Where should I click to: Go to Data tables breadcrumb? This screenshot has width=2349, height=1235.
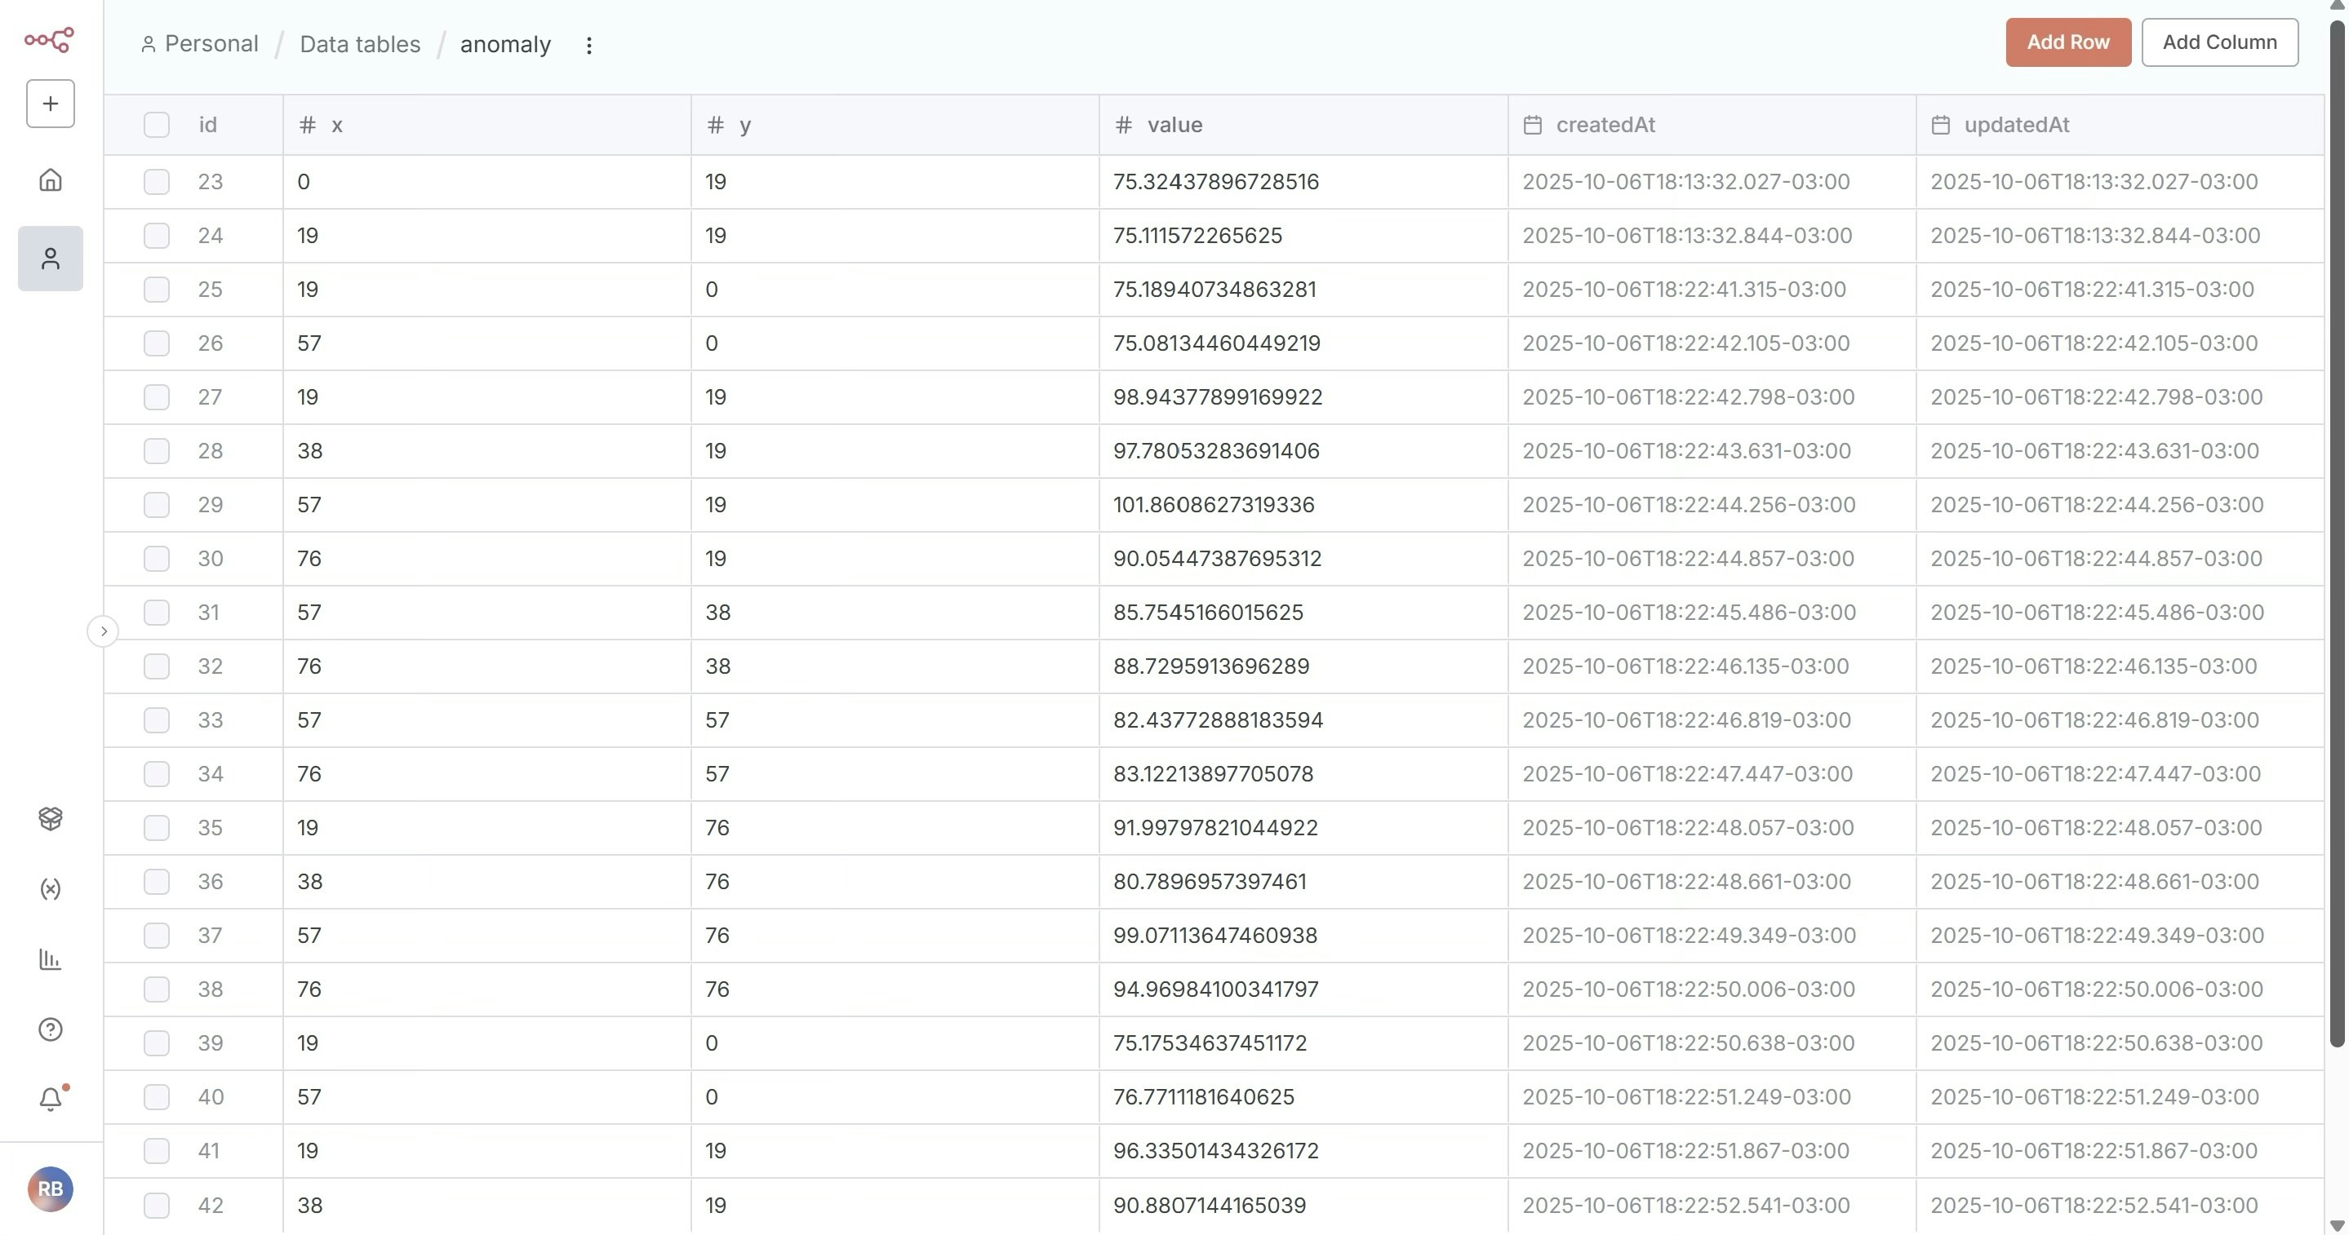coord(360,44)
